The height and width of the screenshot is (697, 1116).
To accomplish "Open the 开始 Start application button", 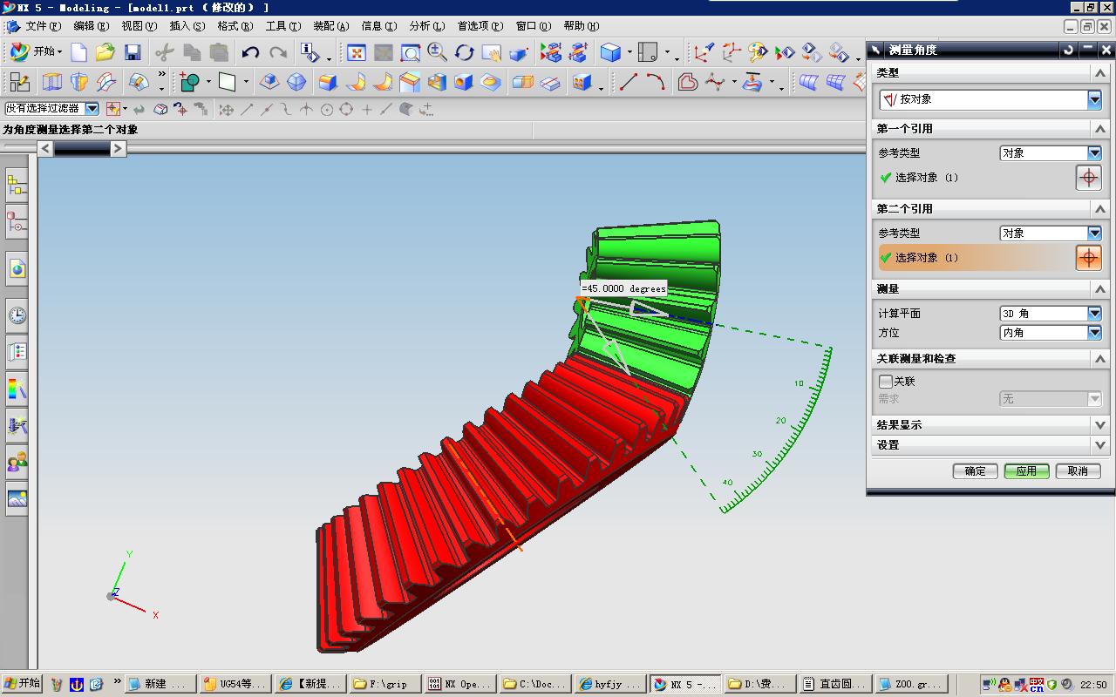I will tap(35, 52).
